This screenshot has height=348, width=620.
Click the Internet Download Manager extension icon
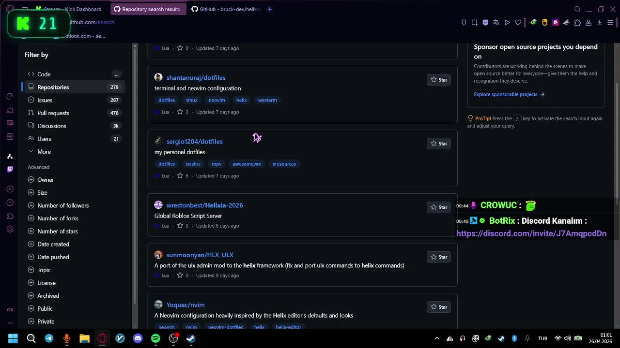point(533,22)
